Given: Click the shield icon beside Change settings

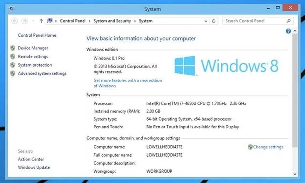Looking at the screenshot, I should point(250,147).
